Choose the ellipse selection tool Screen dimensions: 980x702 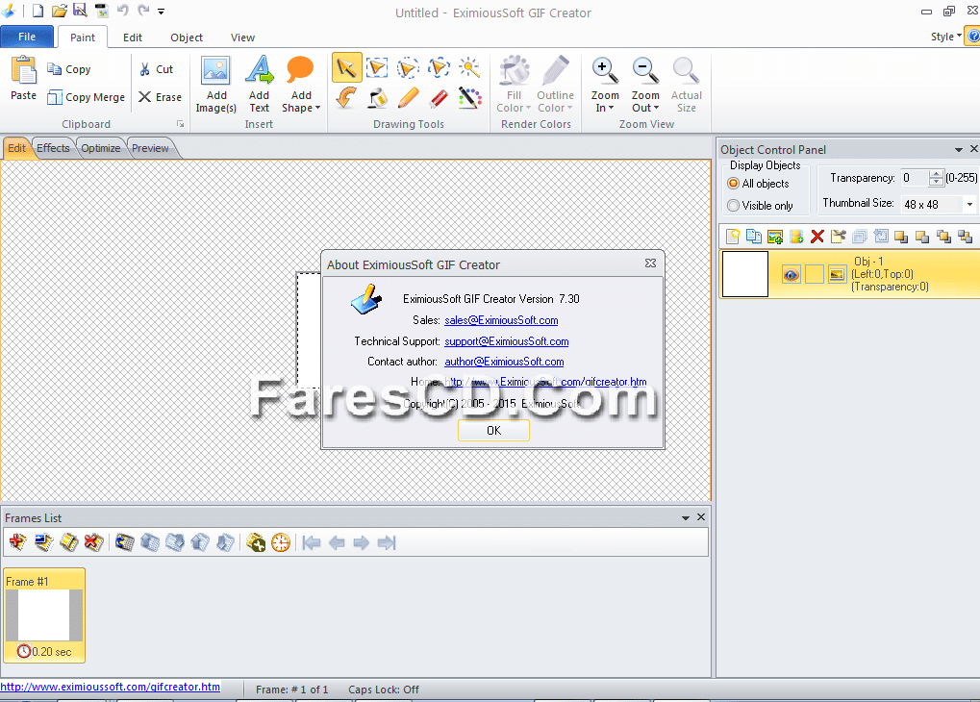pos(408,67)
